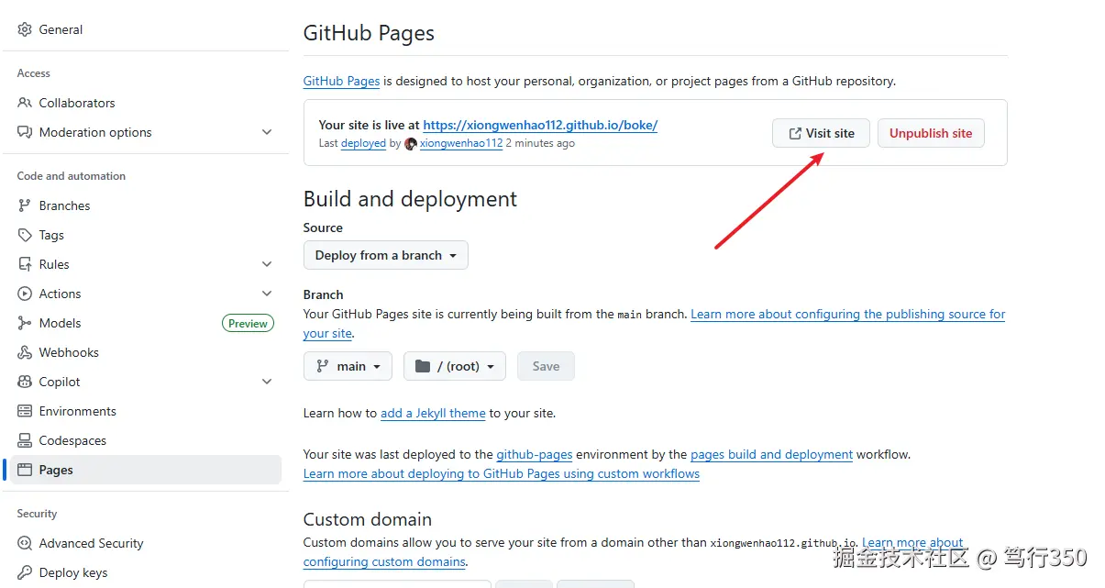Click the Deploy keys key icon

coord(25,572)
